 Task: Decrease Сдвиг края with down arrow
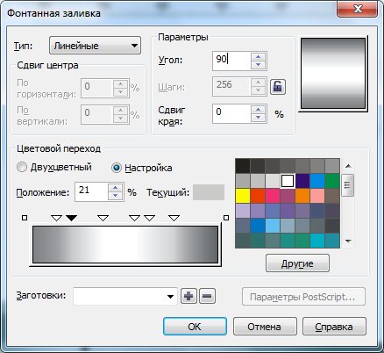[x=258, y=118]
